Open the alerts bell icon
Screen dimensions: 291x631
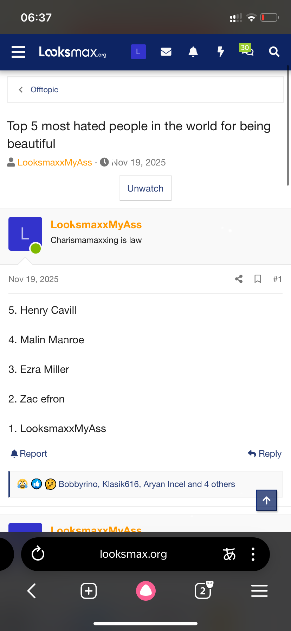[193, 52]
